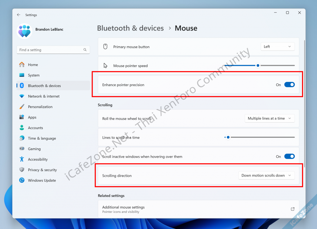Screen dimensions: 317x229
Task: Click the Find a setting search box
Action: [x=50, y=50]
